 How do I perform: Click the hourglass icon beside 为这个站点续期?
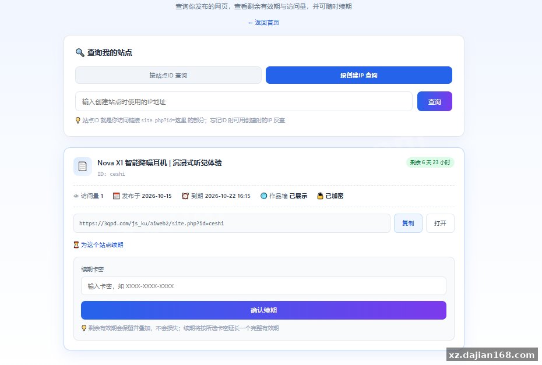click(76, 245)
